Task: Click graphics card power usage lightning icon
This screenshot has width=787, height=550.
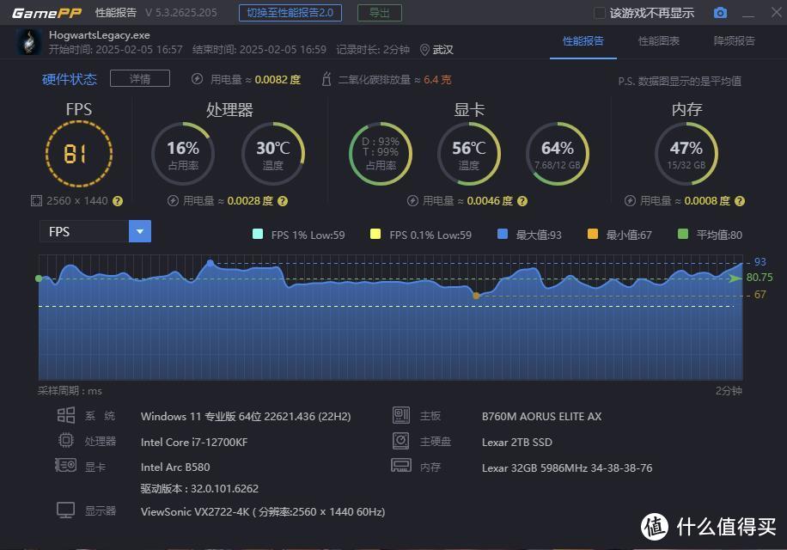Action: click(412, 201)
